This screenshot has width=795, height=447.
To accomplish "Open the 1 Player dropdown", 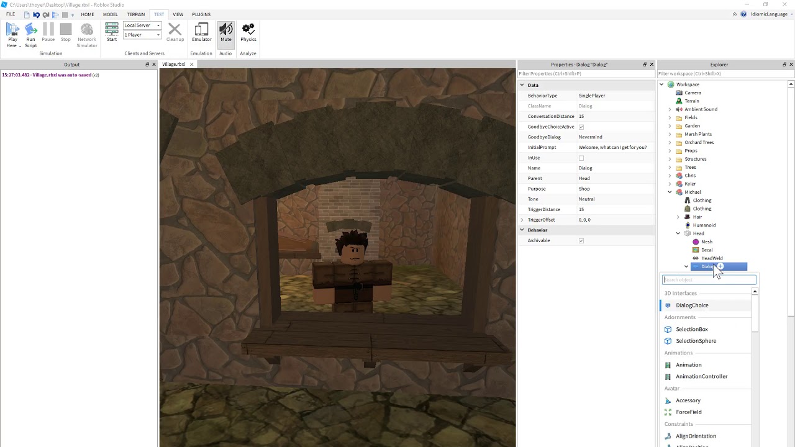I will [142, 35].
